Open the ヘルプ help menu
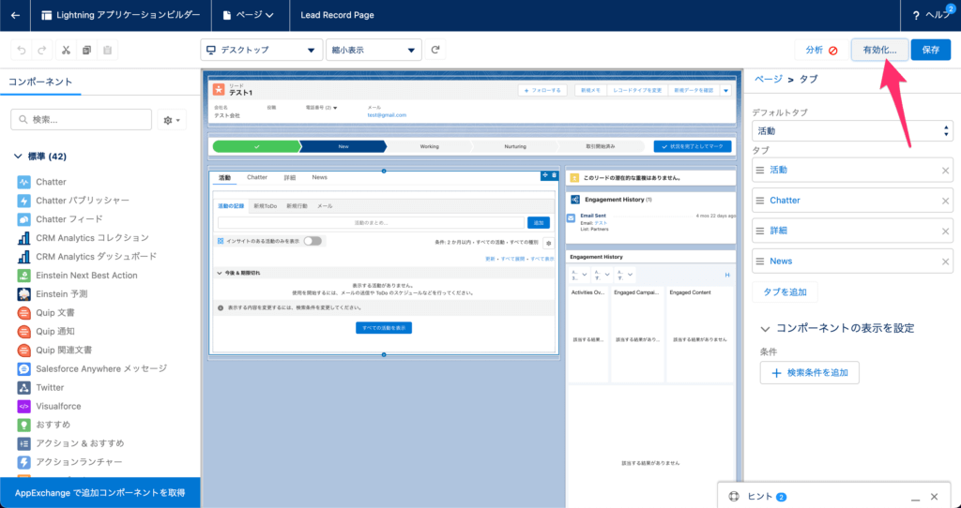 (931, 15)
